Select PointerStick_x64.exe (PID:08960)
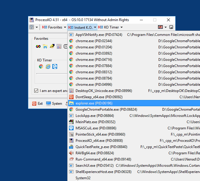This screenshot has width=200, height=181. point(134,134)
